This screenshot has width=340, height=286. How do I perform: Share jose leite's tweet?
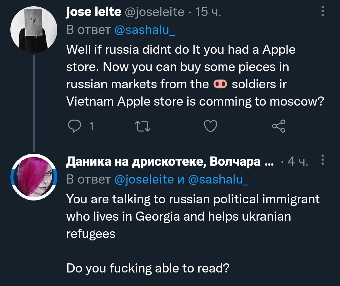278,126
